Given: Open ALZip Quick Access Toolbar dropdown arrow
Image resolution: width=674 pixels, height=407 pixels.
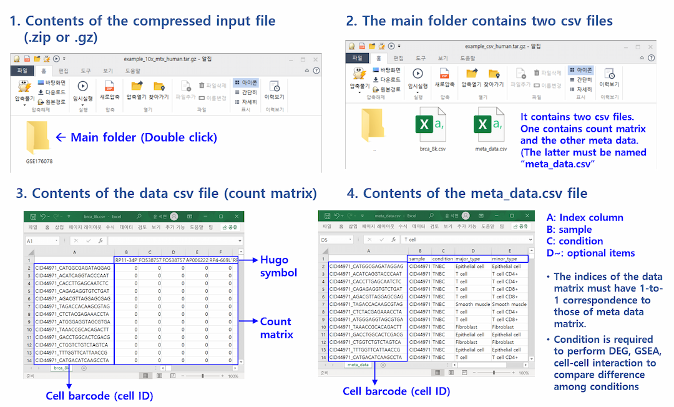Looking at the screenshot, I should point(64,58).
